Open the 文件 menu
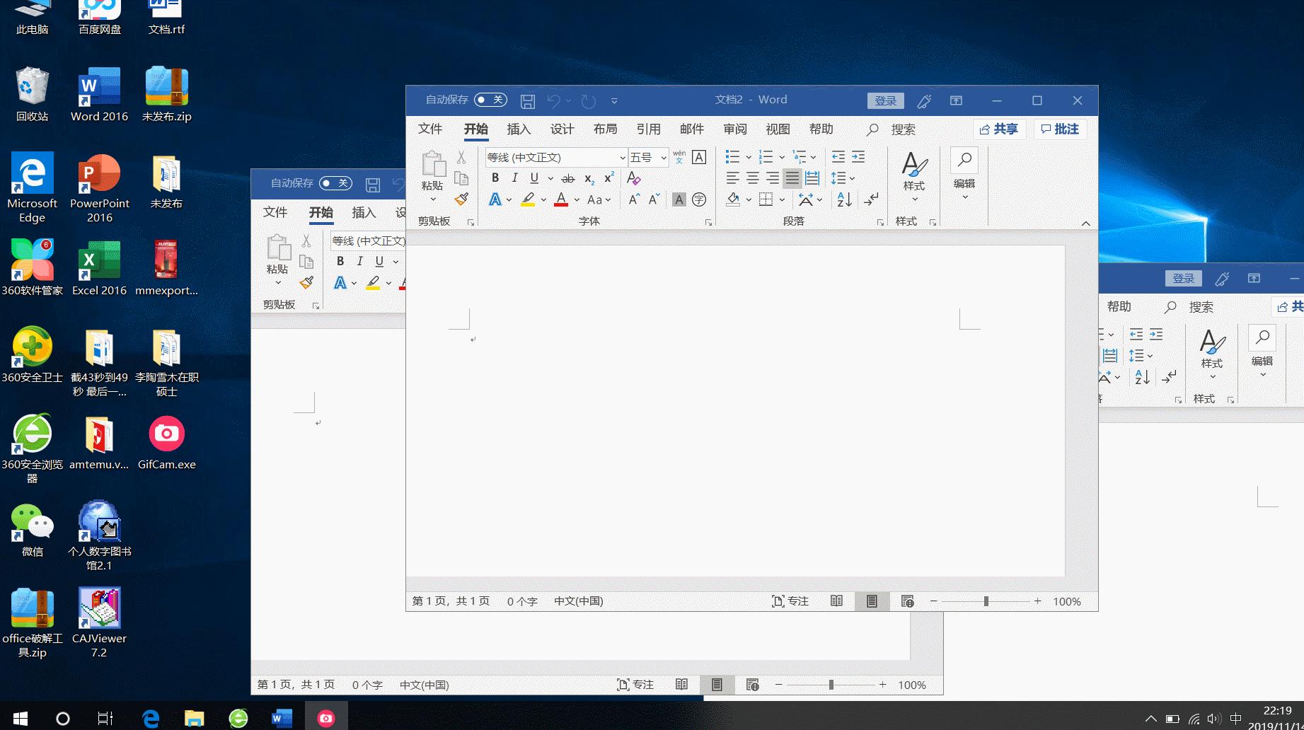 tap(429, 129)
